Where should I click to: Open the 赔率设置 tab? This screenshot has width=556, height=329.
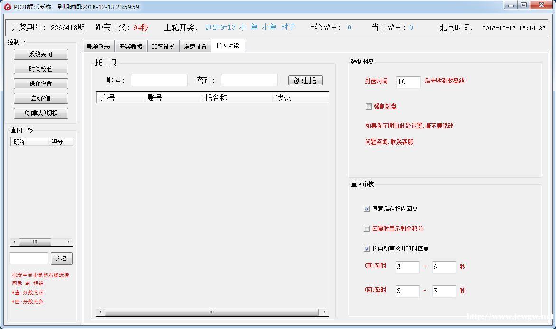(x=163, y=46)
